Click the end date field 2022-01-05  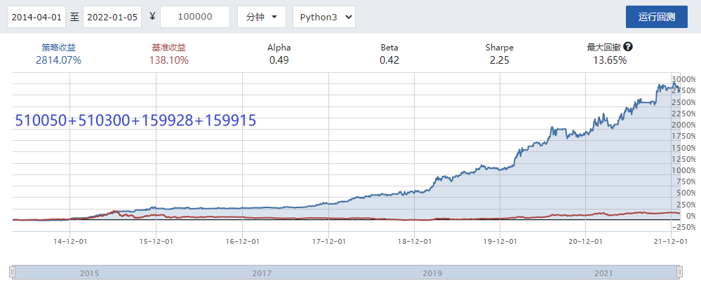pyautogui.click(x=112, y=17)
